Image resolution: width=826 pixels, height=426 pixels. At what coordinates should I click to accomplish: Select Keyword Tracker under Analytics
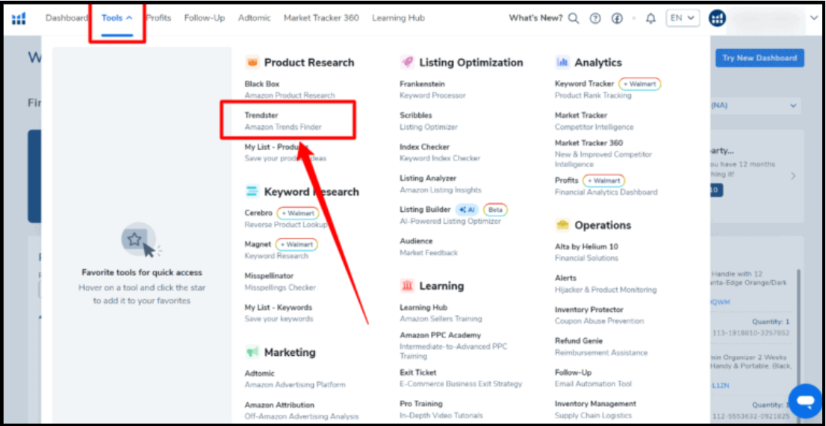coord(584,84)
